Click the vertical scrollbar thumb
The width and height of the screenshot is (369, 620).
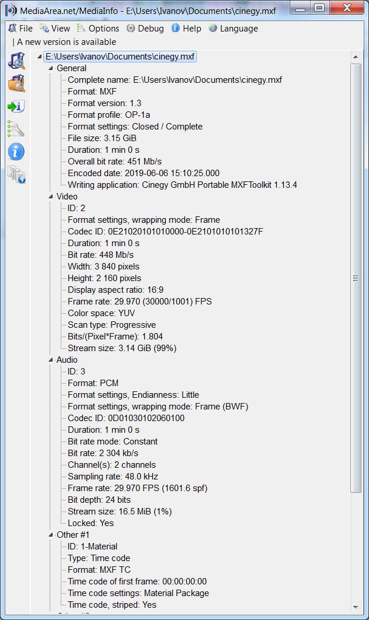click(x=356, y=278)
